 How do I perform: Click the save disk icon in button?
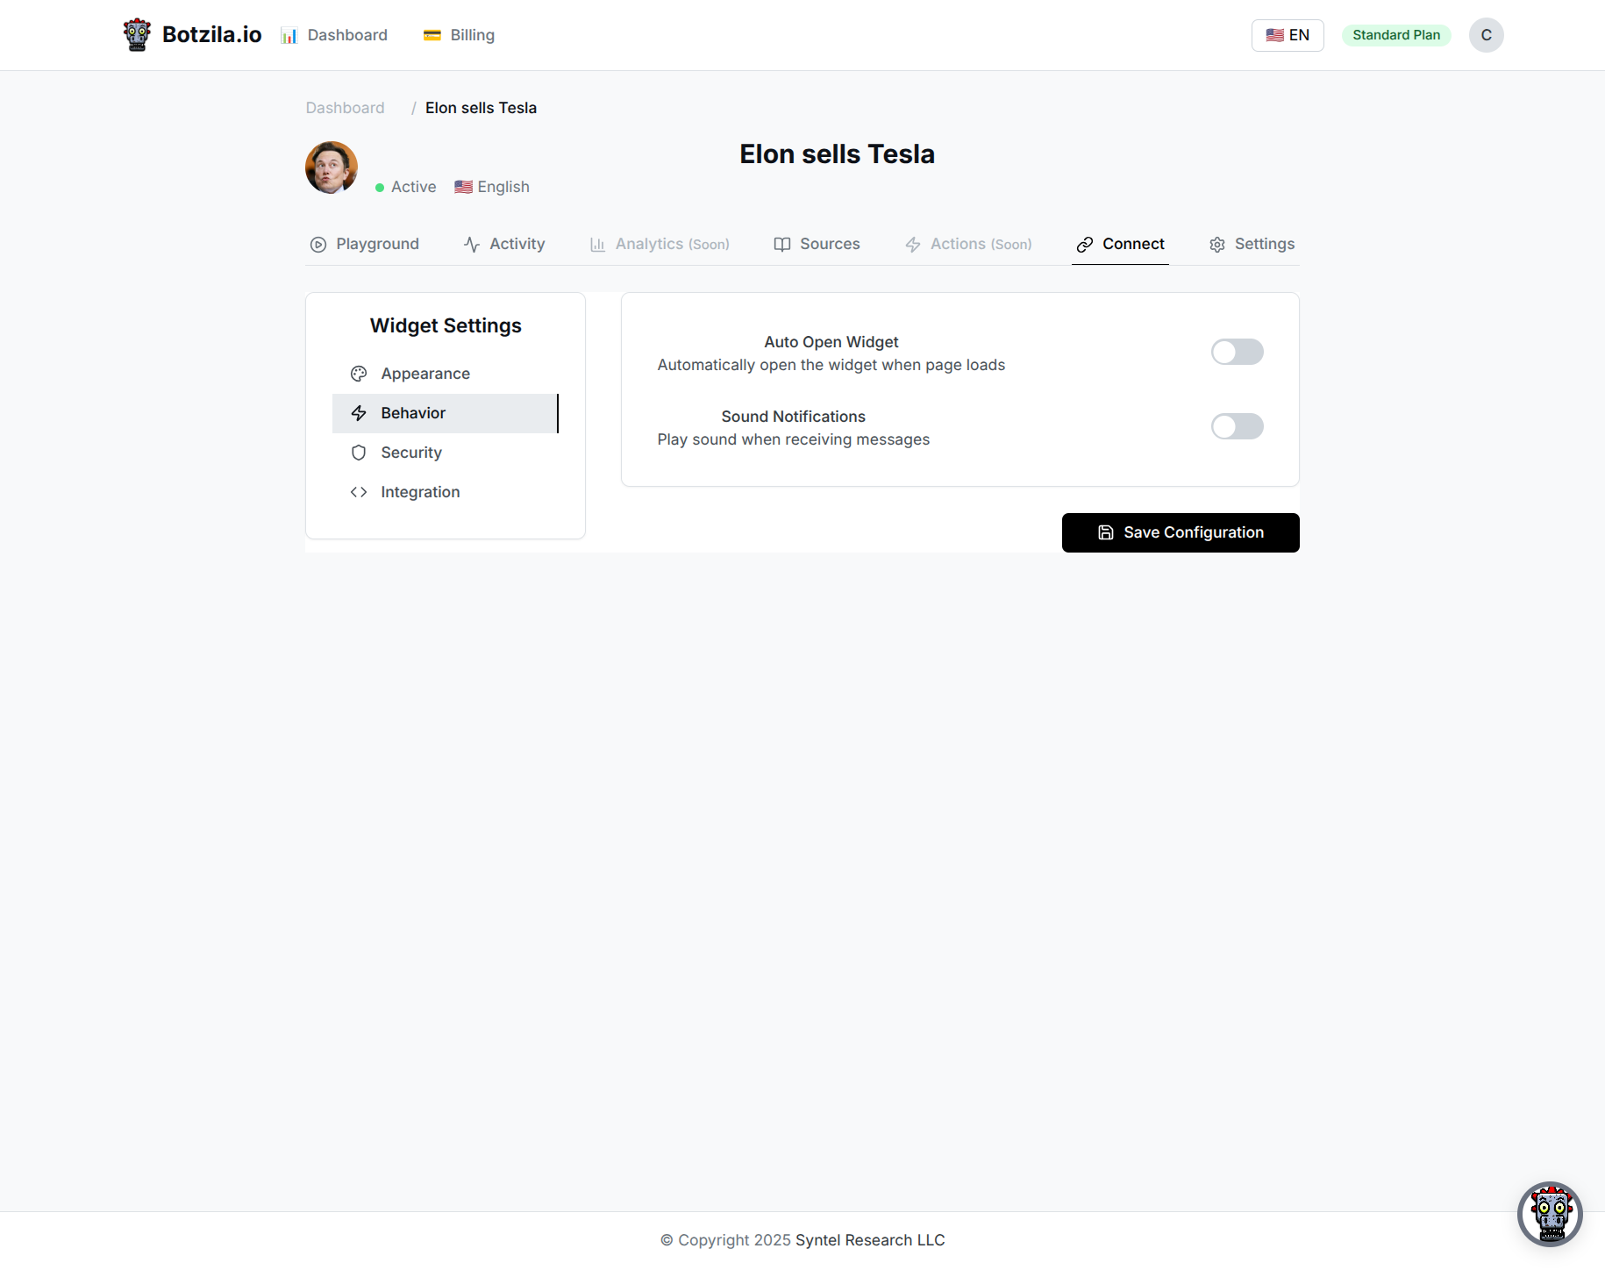(x=1106, y=532)
